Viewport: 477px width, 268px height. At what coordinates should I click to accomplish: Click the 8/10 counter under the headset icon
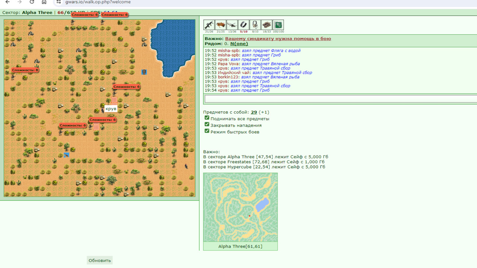[x=255, y=32]
